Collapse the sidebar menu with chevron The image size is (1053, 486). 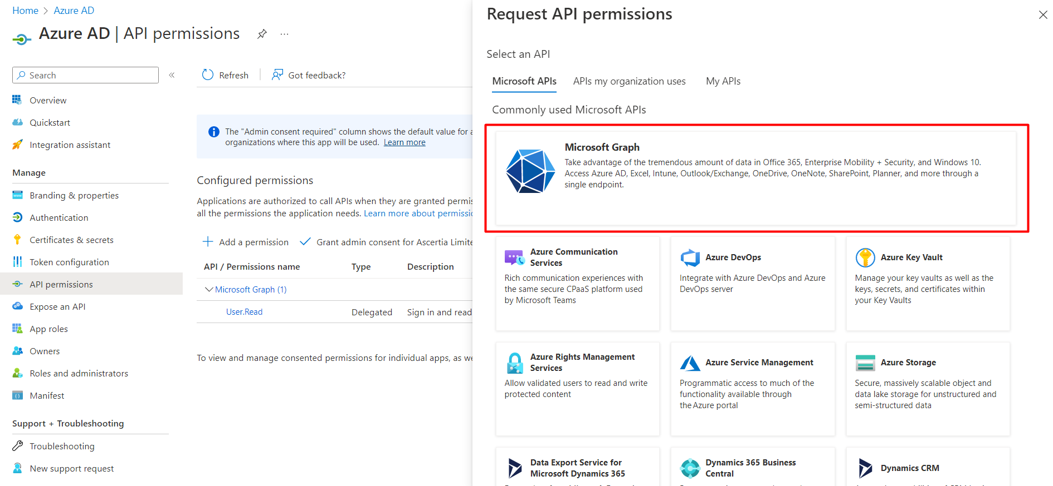172,75
